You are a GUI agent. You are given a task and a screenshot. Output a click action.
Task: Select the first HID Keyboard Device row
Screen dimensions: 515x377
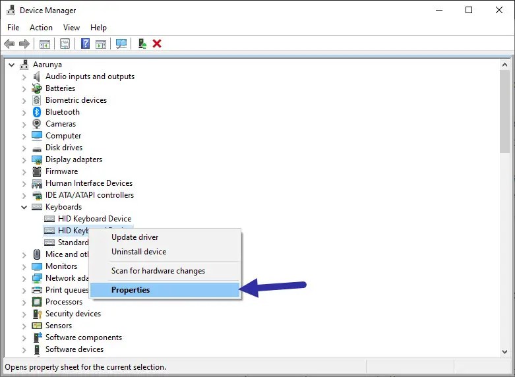88,219
